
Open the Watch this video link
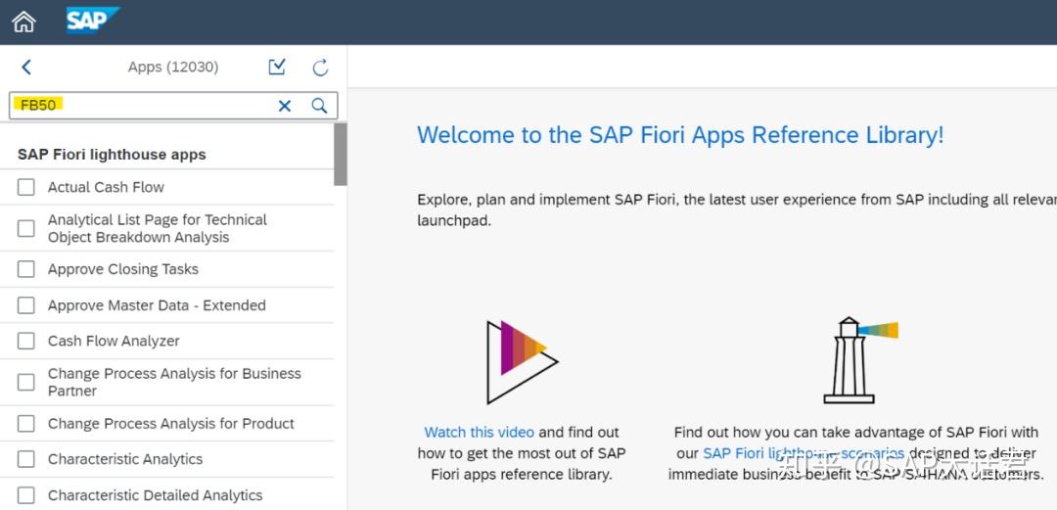tap(479, 432)
